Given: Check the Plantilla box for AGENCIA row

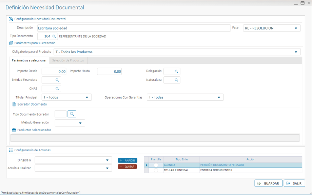Looking at the screenshot, I should tap(156, 165).
